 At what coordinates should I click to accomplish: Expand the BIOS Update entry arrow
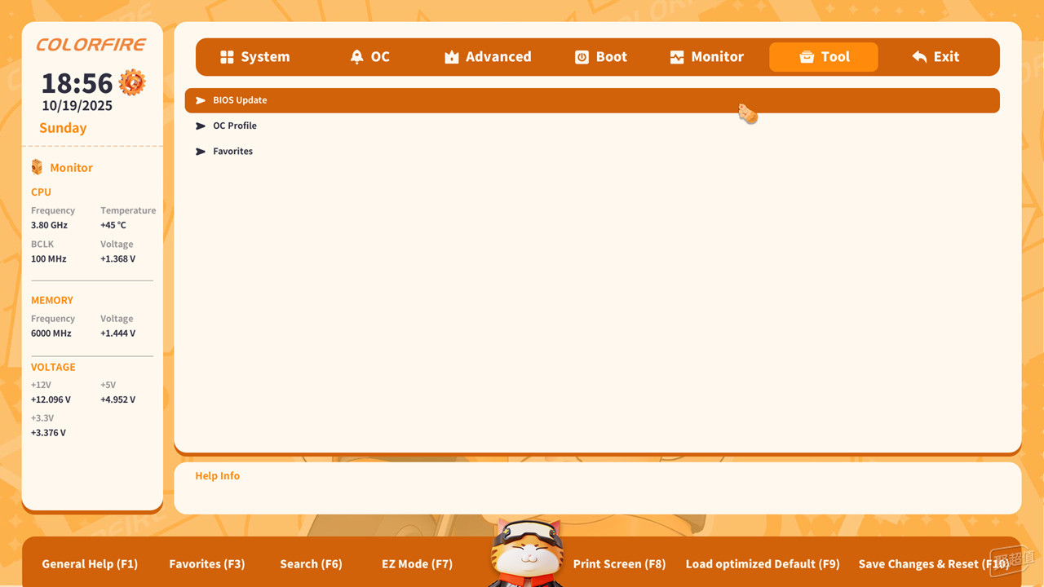(201, 100)
